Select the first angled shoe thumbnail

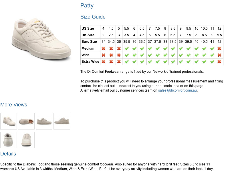tap(9, 121)
